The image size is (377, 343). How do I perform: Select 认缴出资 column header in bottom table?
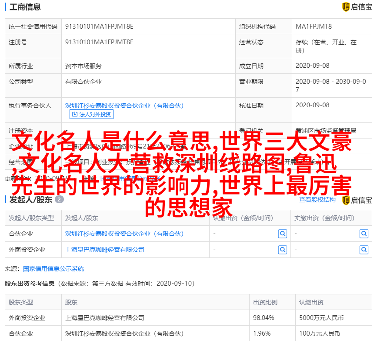point(311,302)
